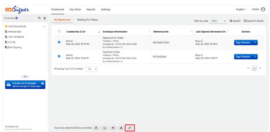The width and height of the screenshot is (270, 132).
Task: Click the Link Documents folder icon
Action: (x=6, y=26)
